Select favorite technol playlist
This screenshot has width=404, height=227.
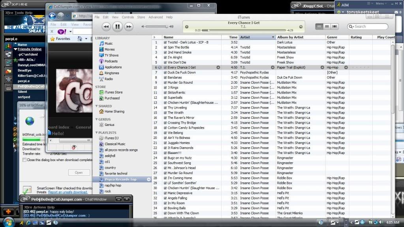click(x=116, y=174)
